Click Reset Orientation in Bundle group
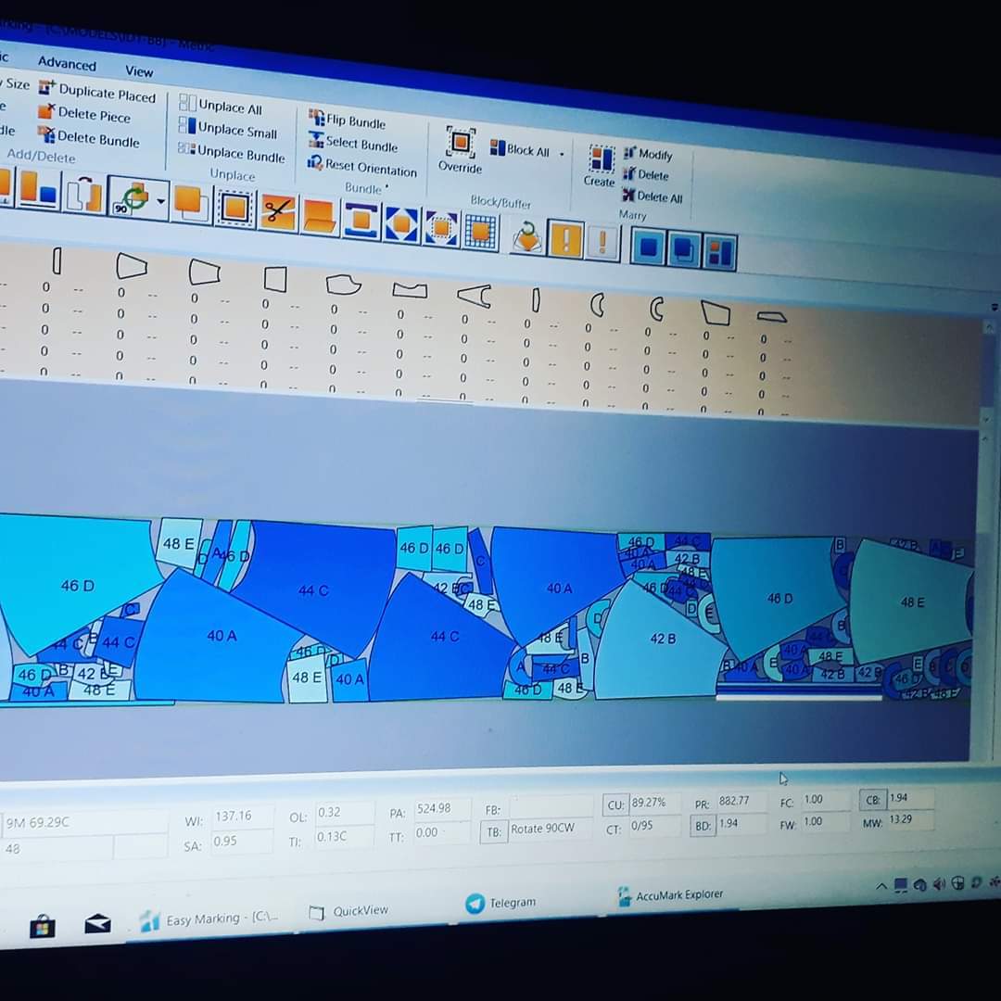This screenshot has width=1001, height=1001. [363, 168]
